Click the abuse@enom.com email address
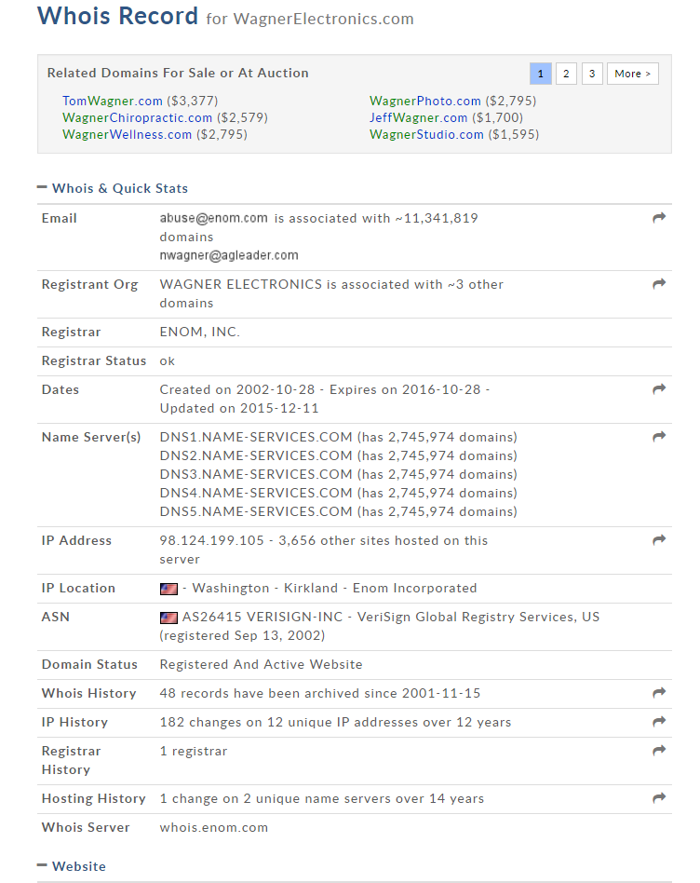Screen dimensions: 700x883 [214, 218]
